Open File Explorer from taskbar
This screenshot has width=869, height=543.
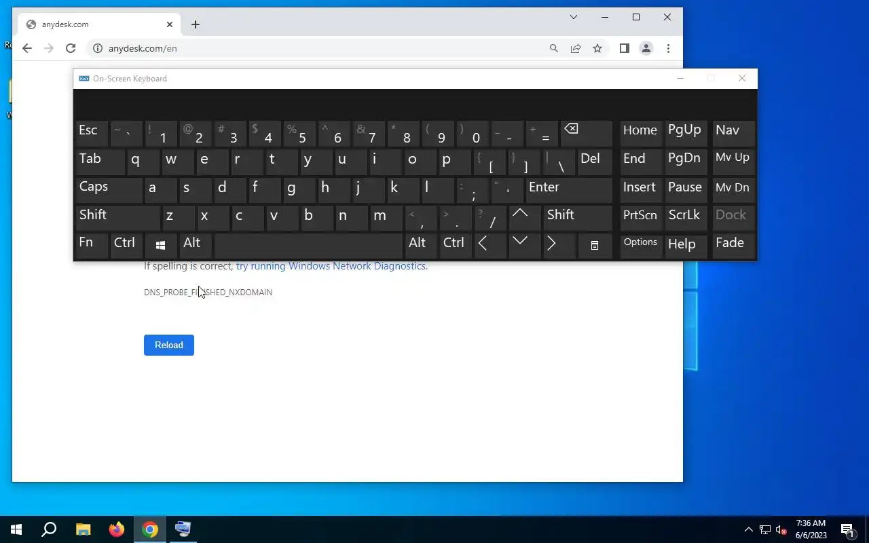click(x=83, y=529)
